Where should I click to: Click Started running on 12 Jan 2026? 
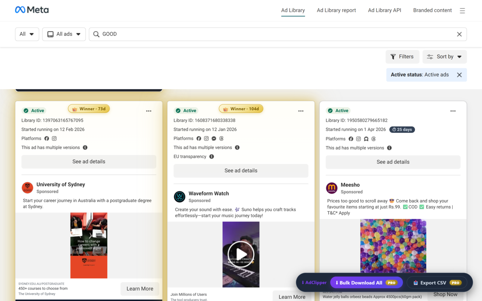(x=205, y=129)
